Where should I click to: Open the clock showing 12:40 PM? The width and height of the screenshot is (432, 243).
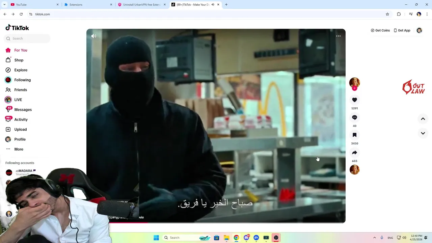coord(417,238)
